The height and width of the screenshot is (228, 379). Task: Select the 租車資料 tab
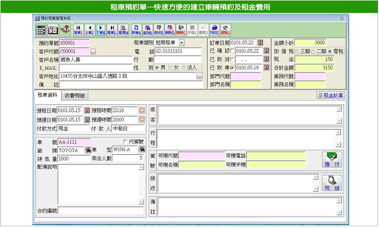[x=47, y=95]
